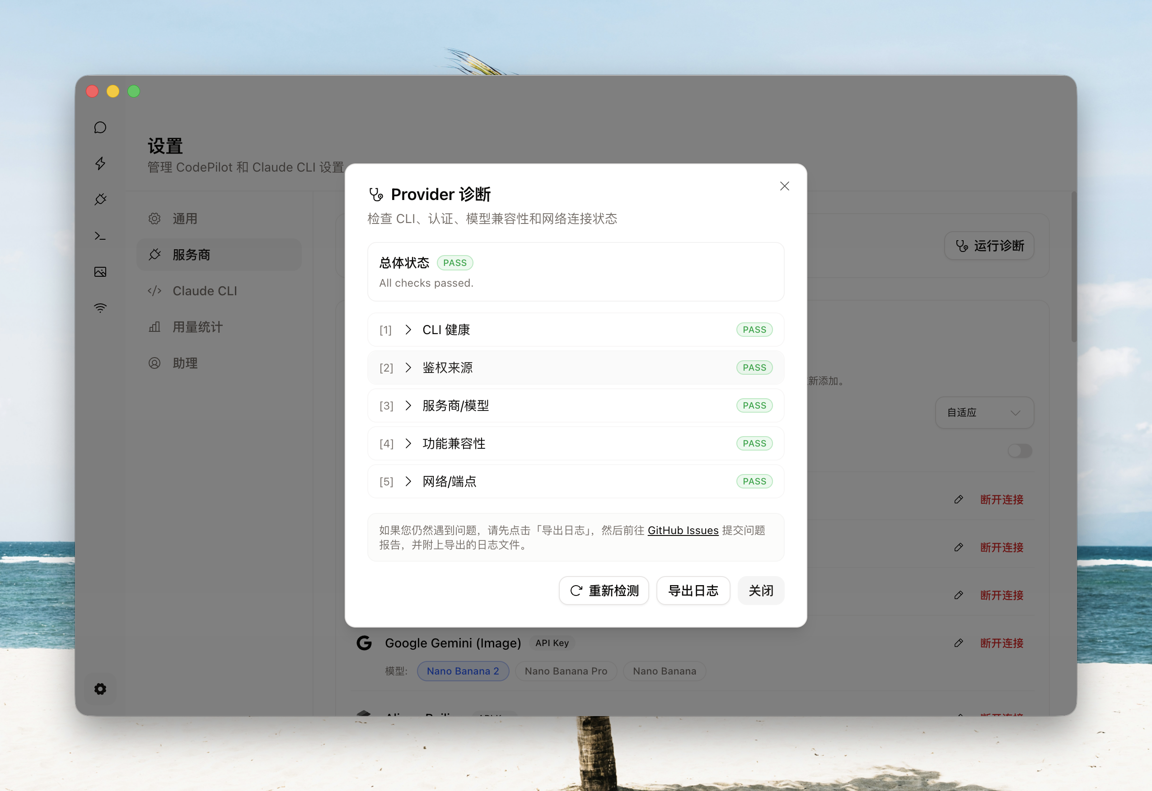Switch to the Claude CLI settings tab
Screen dimensions: 1152x791
[204, 291]
